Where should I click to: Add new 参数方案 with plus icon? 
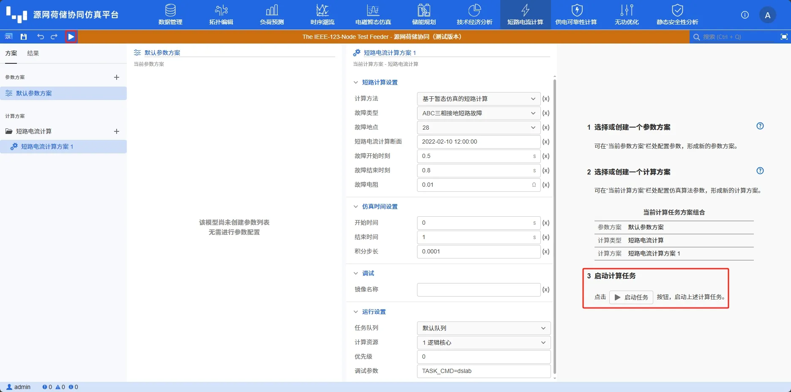tap(117, 77)
